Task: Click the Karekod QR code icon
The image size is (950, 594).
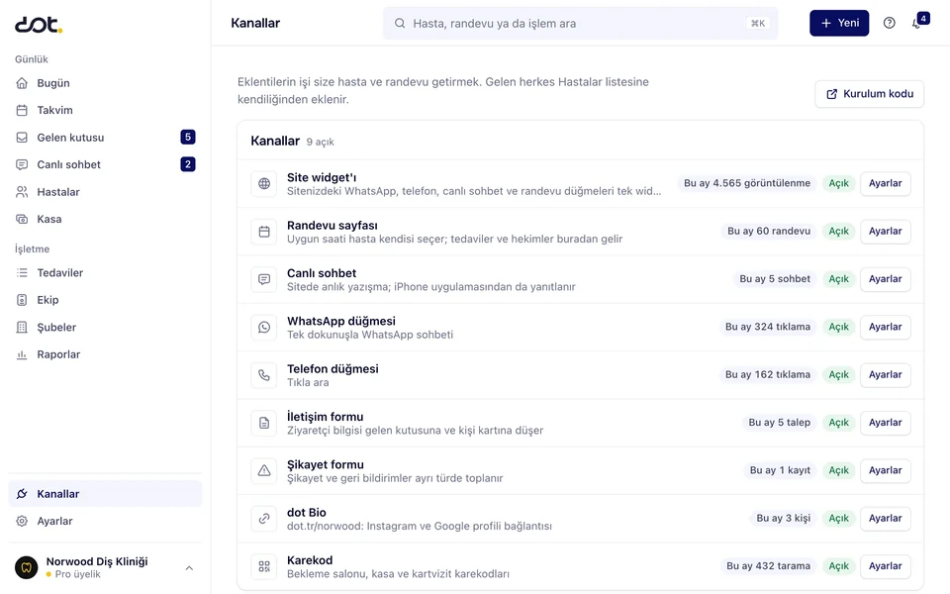Action: 264,566
